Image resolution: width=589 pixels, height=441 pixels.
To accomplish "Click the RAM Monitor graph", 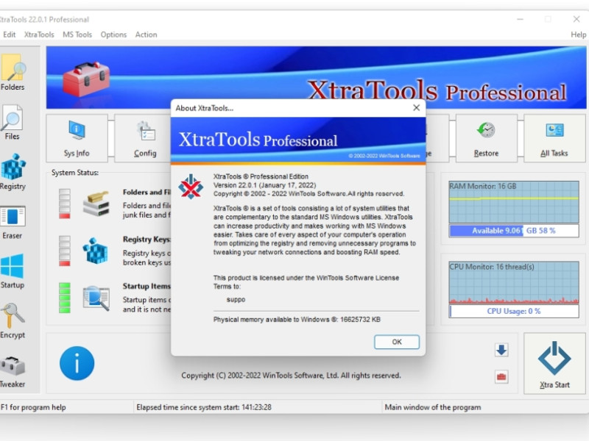I will point(514,203).
